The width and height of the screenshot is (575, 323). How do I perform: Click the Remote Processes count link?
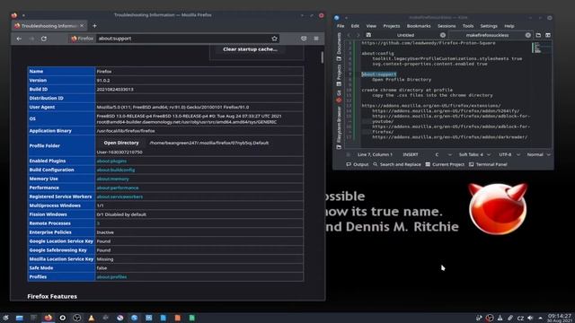pyautogui.click(x=98, y=223)
